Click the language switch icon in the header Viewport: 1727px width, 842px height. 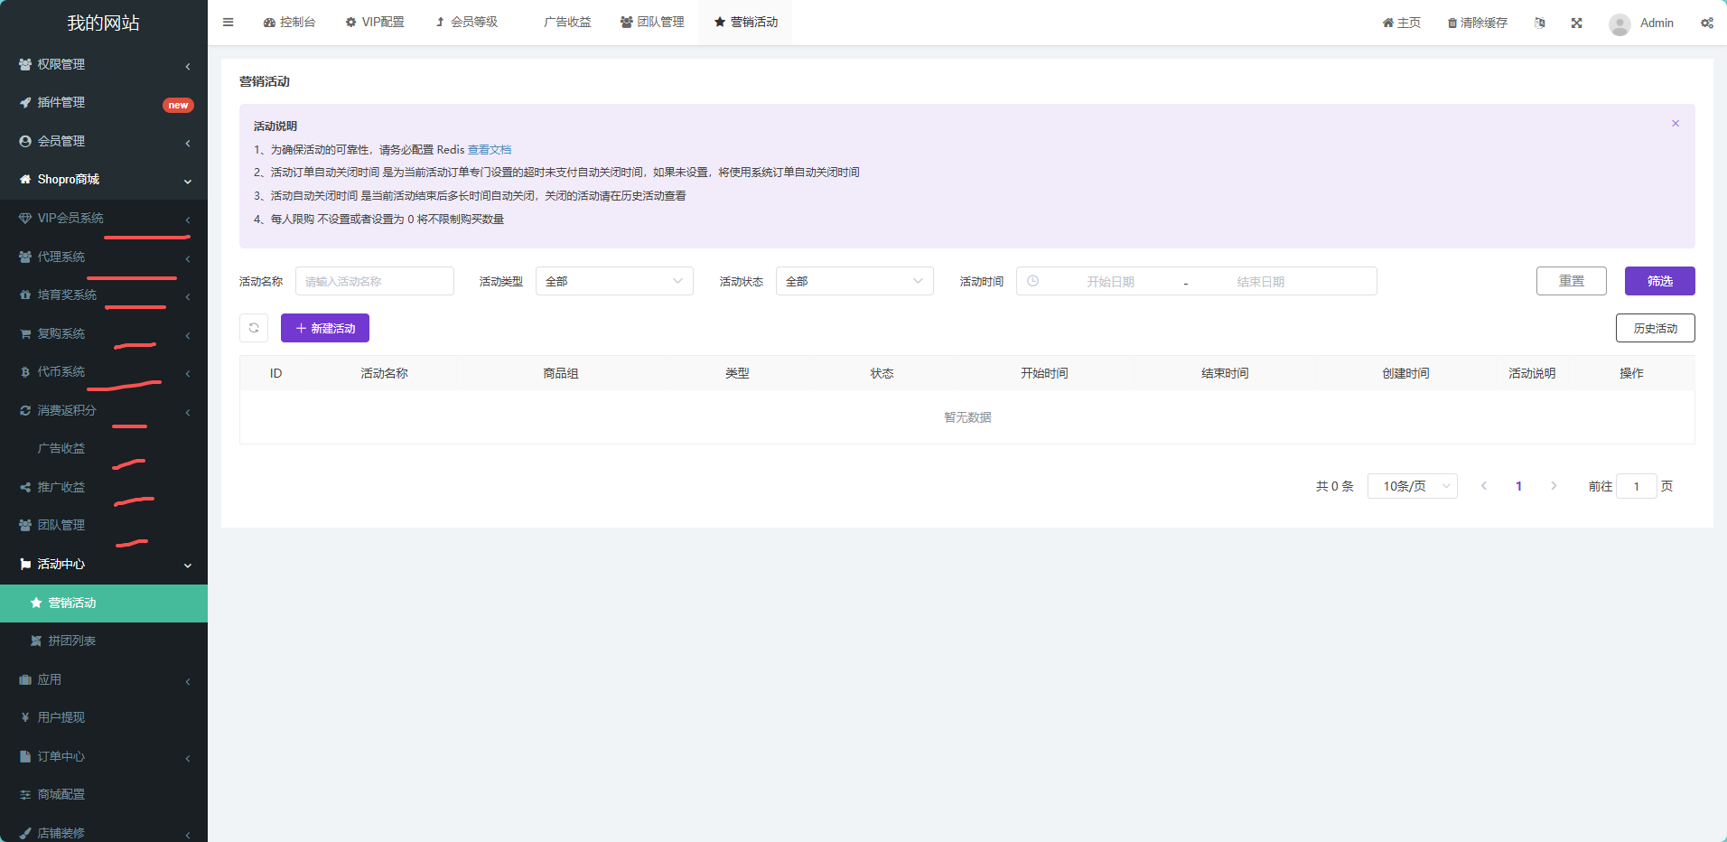[x=1539, y=23]
